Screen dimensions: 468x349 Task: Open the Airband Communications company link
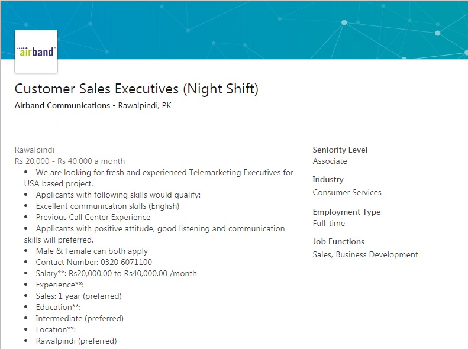62,106
